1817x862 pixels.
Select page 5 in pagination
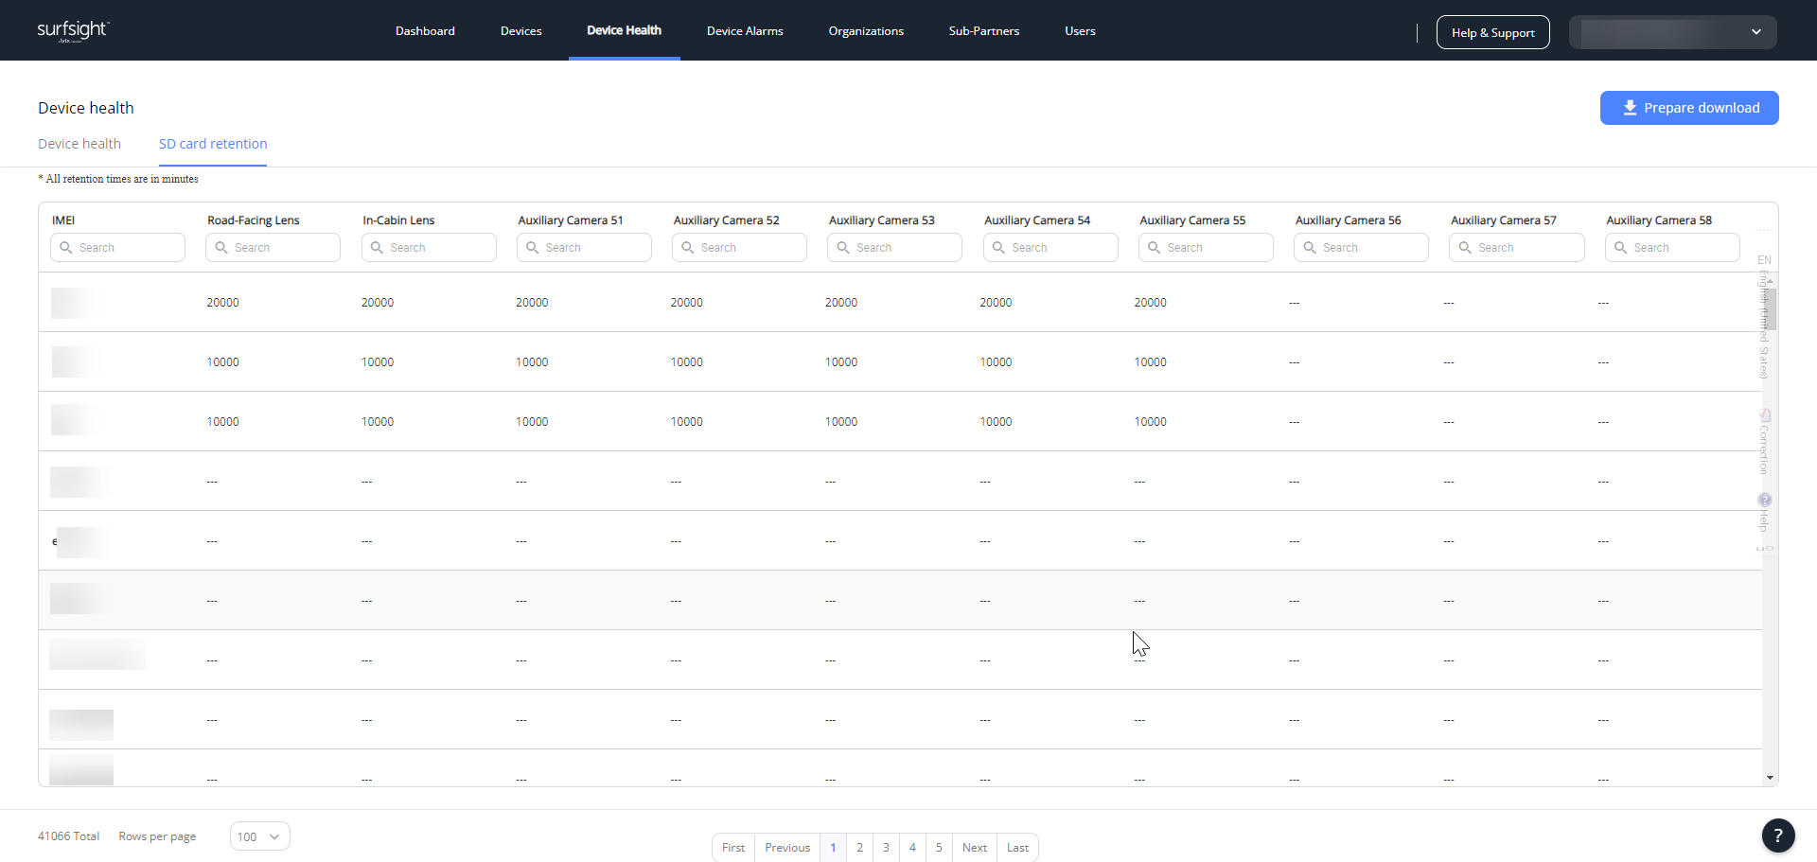939,848
